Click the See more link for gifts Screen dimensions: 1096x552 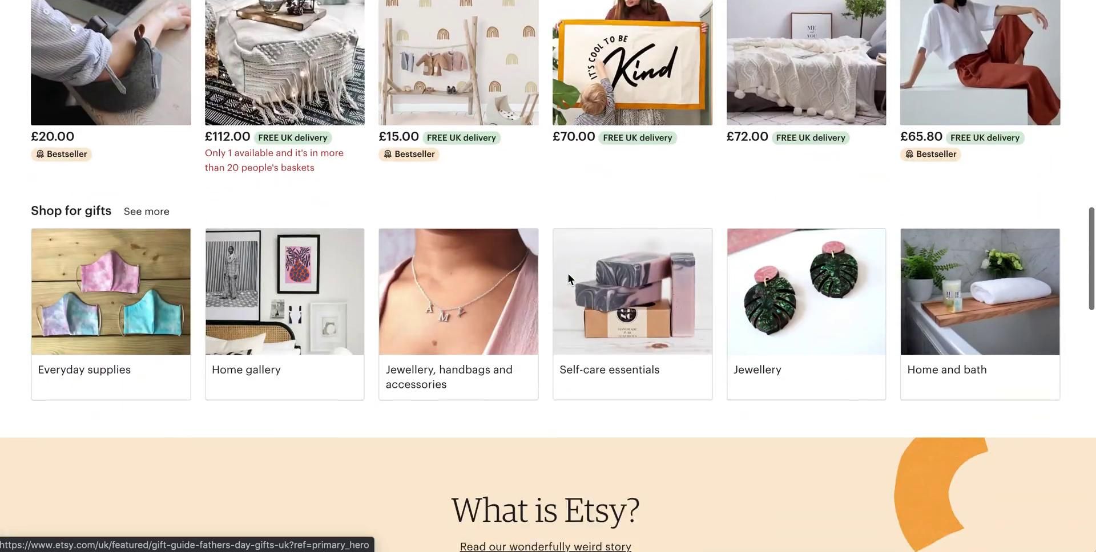tap(147, 212)
